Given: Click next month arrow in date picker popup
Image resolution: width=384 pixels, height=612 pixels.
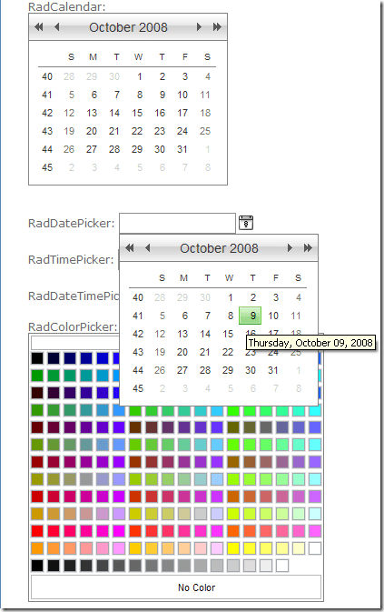Looking at the screenshot, I should pos(290,248).
